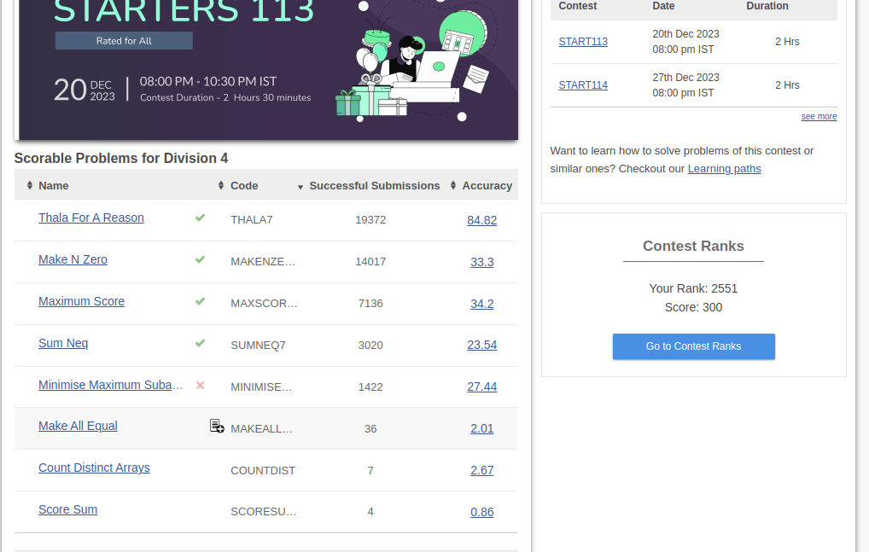The image size is (869, 552).
Task: Click the THALA7 problem code
Action: (x=252, y=220)
